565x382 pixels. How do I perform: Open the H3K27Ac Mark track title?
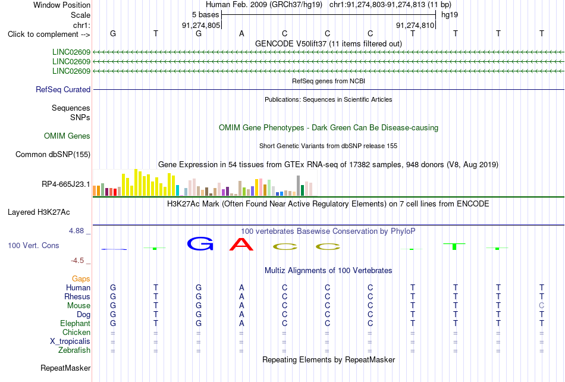tap(328, 204)
